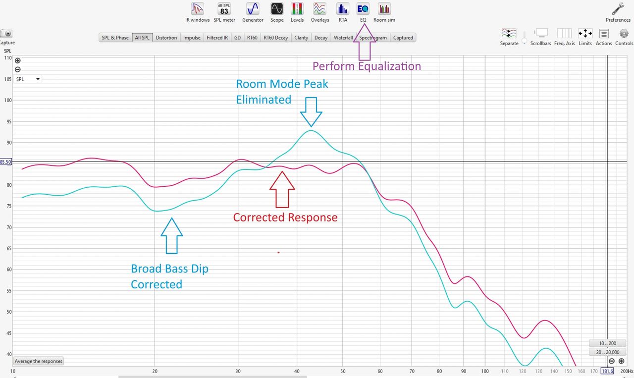Screen dimensions: 634x378
Task: Open the Waterfall tab
Action: [343, 38]
